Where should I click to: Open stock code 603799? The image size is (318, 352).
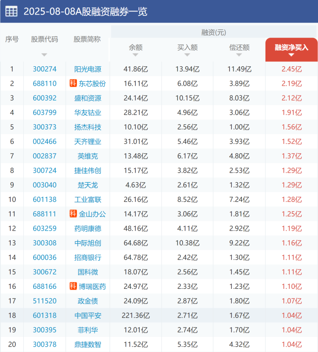(45, 113)
